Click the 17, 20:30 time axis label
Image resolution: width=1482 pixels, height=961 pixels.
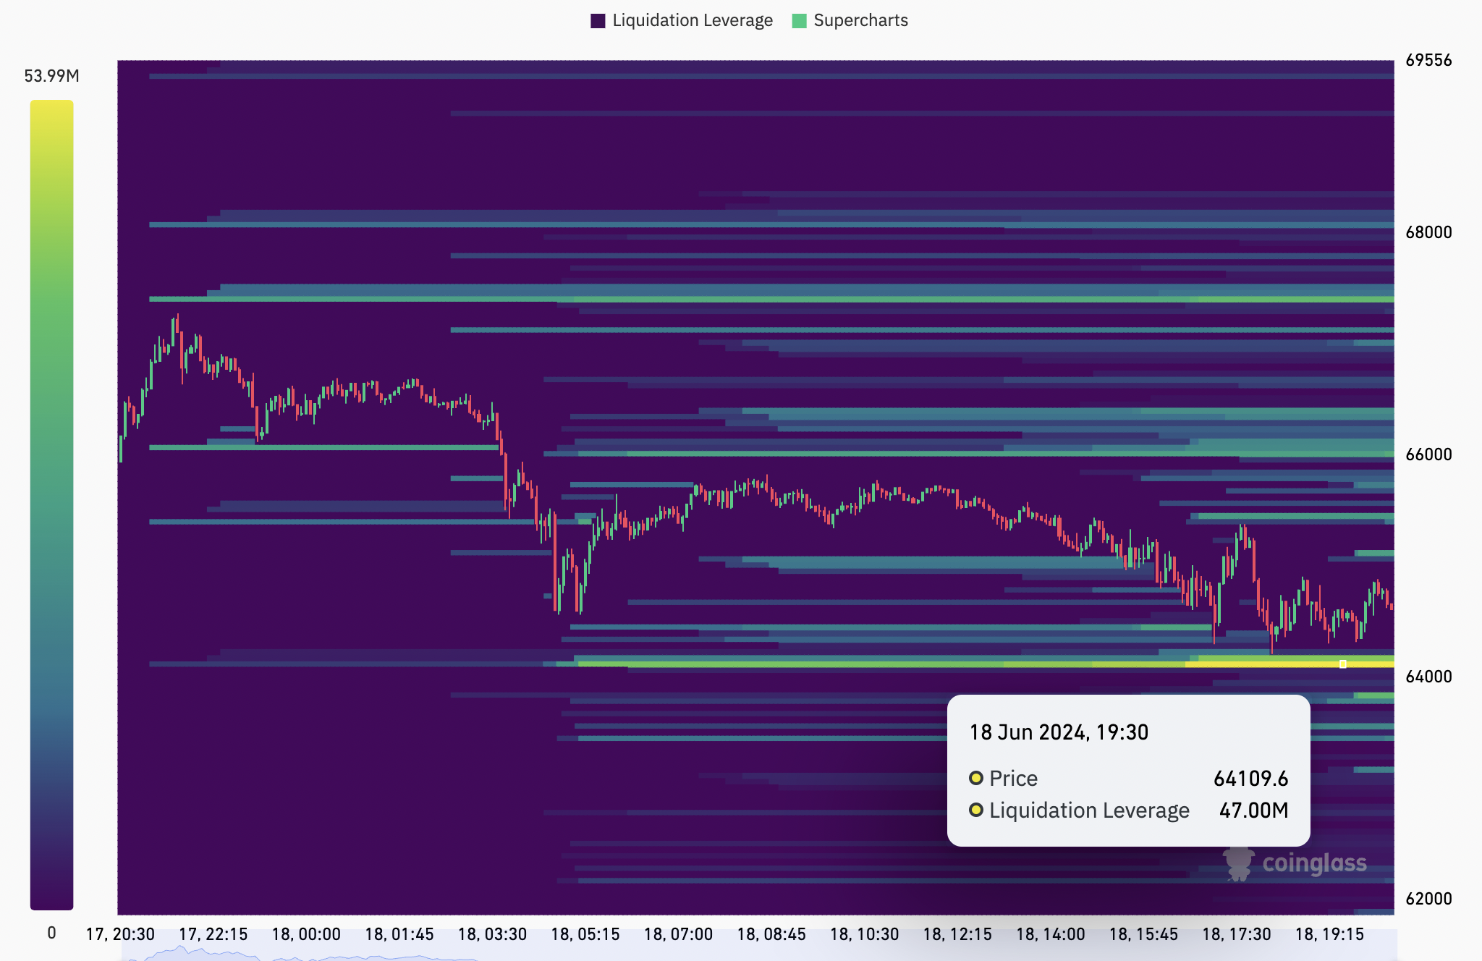(120, 934)
